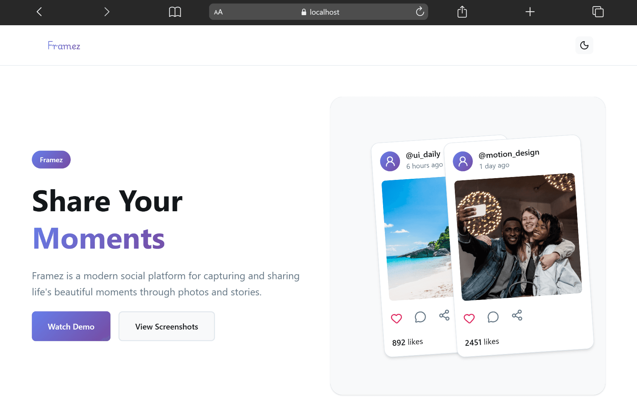
Task: Show all open tabs overview
Action: [x=598, y=12]
